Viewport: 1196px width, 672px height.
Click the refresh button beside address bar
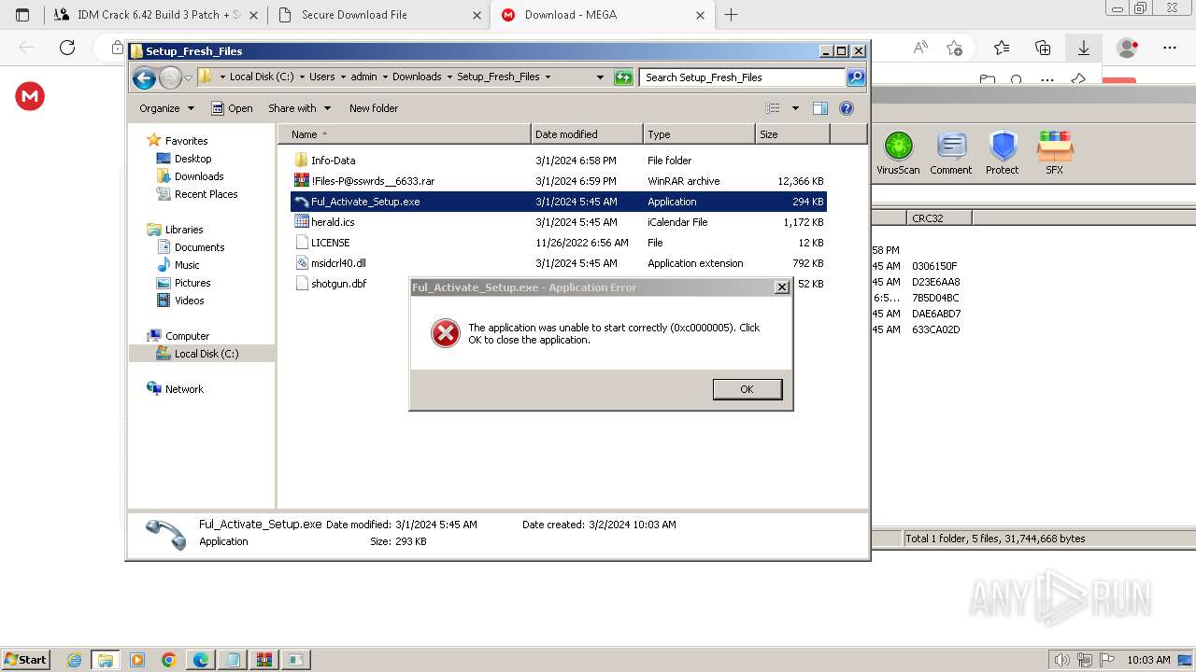coord(623,77)
